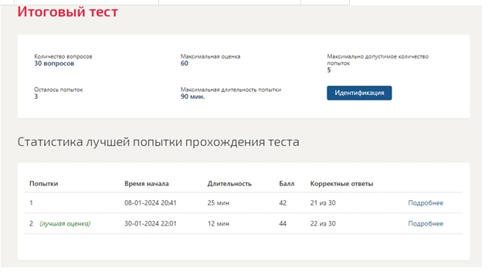The height and width of the screenshot is (278, 495).
Task: Open Подробнее link for attempt 1
Action: click(425, 203)
